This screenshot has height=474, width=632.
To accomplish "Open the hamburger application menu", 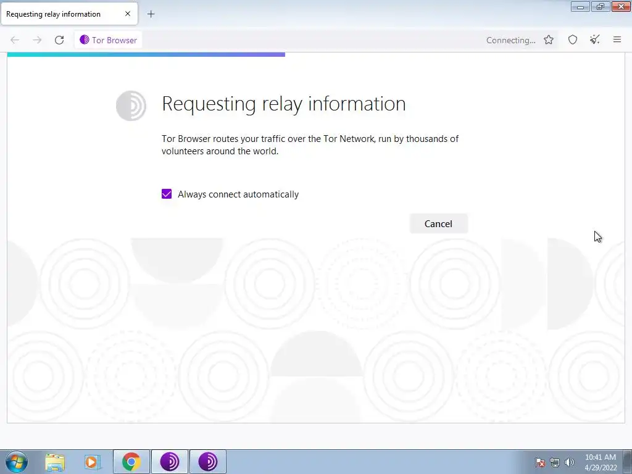I will click(617, 39).
